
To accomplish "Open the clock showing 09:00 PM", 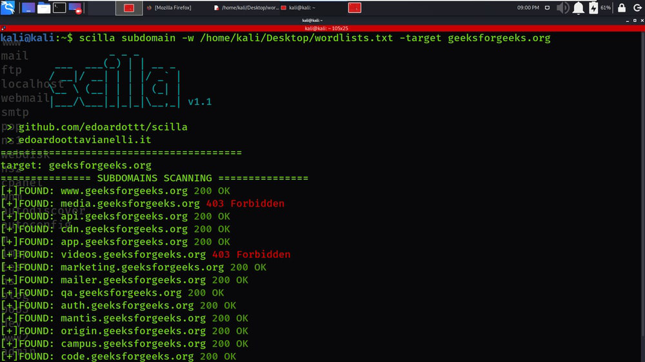I will pyautogui.click(x=528, y=7).
